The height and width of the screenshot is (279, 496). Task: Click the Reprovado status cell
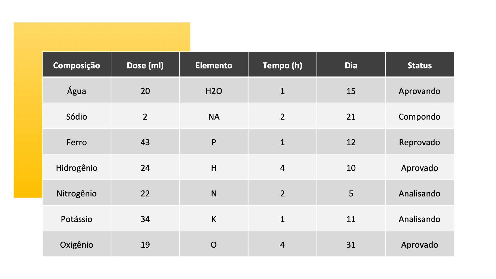(x=419, y=142)
